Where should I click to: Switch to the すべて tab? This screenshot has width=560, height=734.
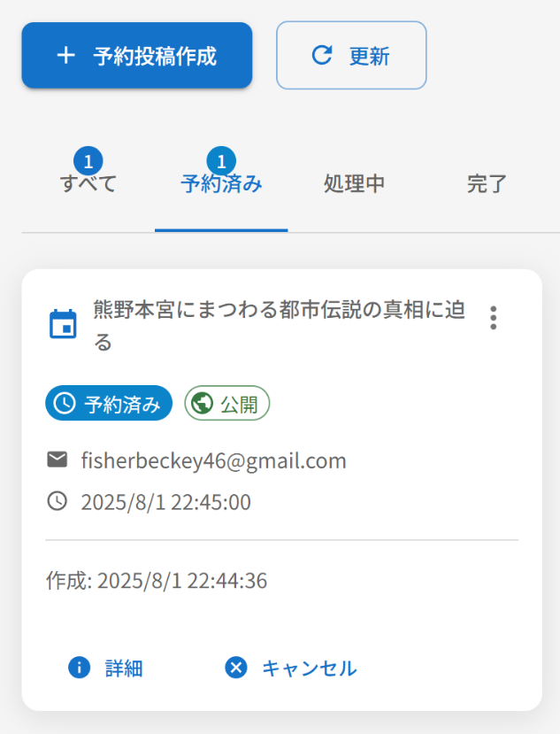88,184
